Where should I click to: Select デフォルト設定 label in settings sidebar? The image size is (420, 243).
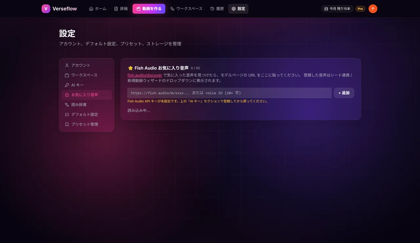tap(85, 114)
